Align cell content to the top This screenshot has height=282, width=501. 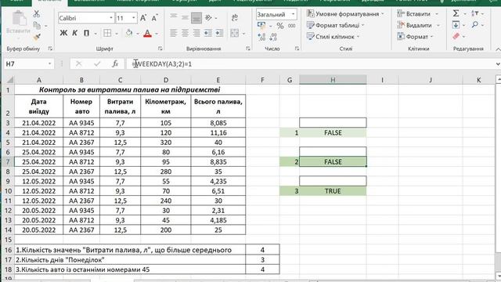point(173,16)
